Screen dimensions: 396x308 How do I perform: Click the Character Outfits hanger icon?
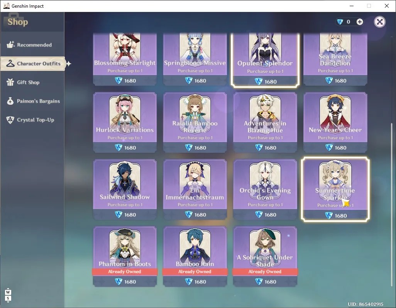coord(10,64)
